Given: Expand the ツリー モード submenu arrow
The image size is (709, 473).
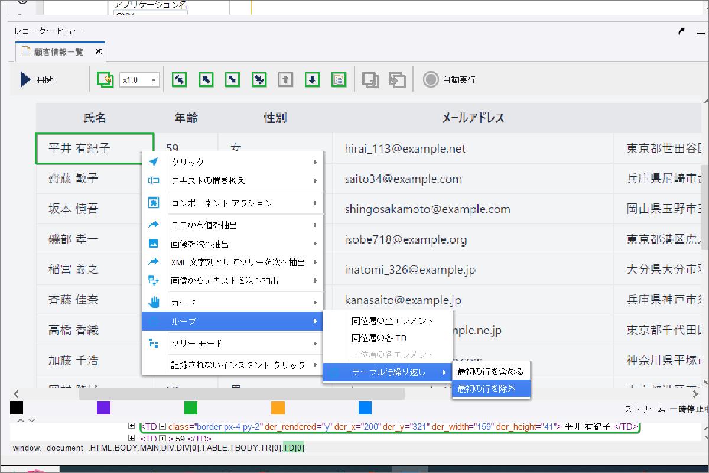Looking at the screenshot, I should pyautogui.click(x=316, y=344).
